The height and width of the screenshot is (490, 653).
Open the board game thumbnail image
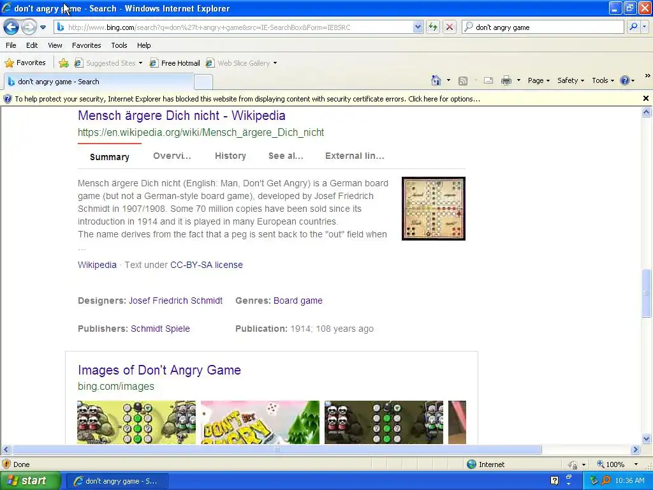pos(434,209)
